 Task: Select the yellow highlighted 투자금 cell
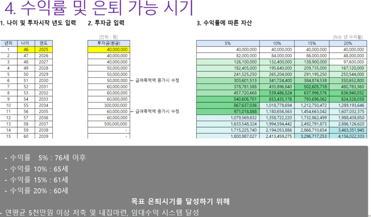(x=108, y=50)
